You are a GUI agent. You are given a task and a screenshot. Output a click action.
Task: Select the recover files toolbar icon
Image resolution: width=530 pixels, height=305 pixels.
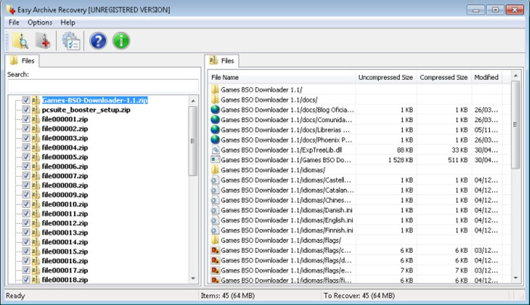43,40
